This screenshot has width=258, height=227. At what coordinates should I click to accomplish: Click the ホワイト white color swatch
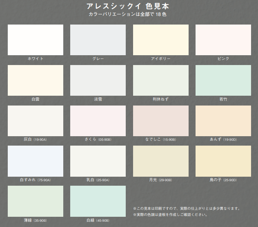pyautogui.click(x=36, y=40)
